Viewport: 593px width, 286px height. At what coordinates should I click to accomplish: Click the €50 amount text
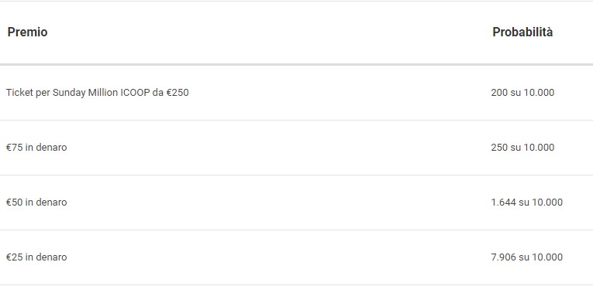pos(15,203)
